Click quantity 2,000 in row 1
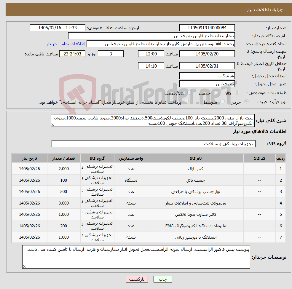292x289 pixels. [x=63, y=169]
